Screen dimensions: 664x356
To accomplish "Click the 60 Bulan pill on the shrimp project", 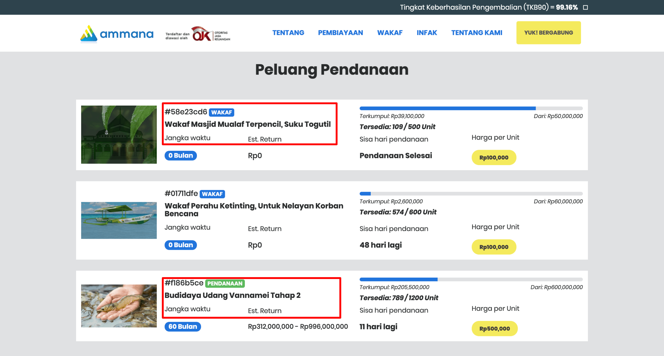I will (x=183, y=326).
